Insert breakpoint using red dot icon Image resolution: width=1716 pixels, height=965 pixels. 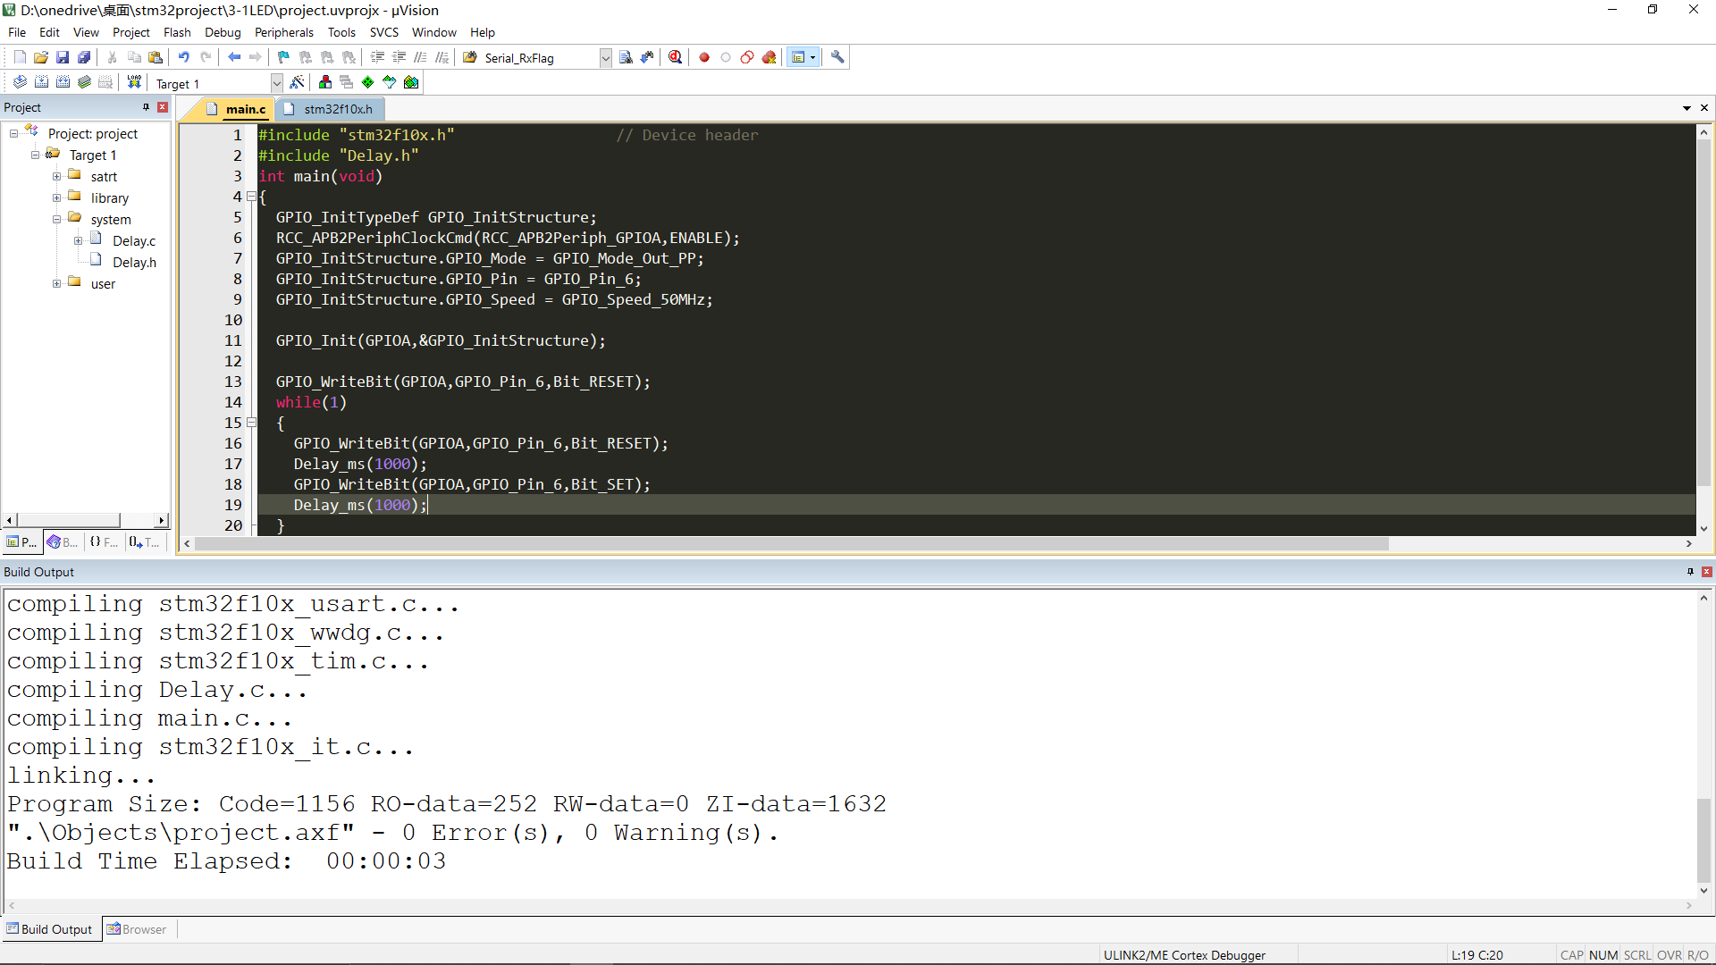pyautogui.click(x=704, y=57)
